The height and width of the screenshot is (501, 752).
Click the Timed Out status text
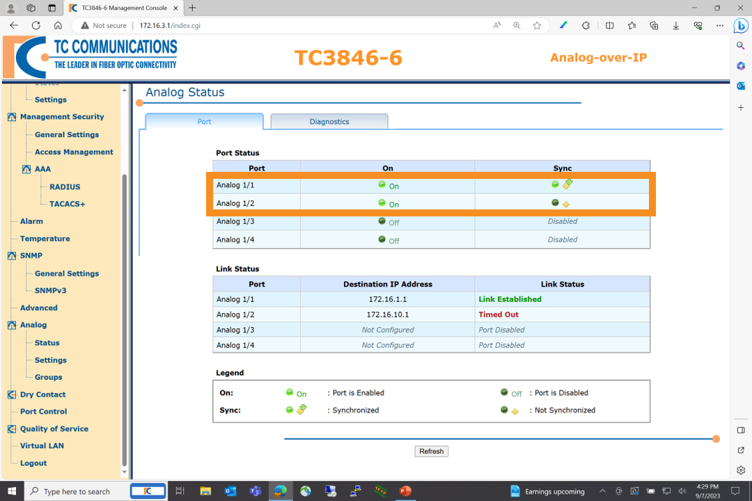[499, 315]
